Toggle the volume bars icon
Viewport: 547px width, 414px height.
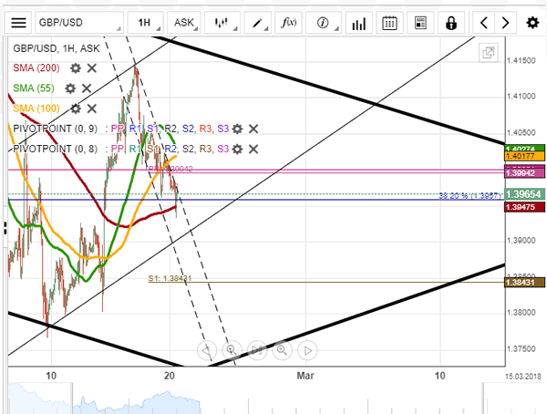pos(358,22)
